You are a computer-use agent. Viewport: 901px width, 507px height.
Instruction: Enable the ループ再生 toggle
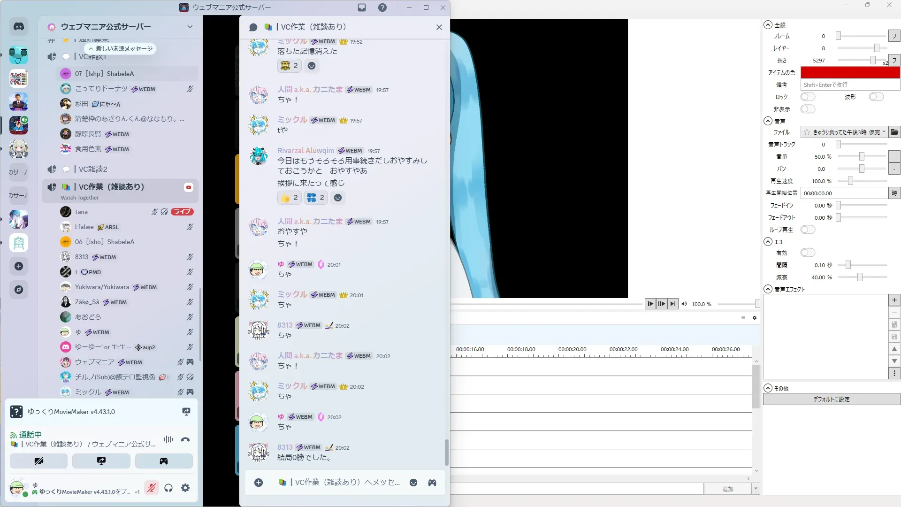808,230
